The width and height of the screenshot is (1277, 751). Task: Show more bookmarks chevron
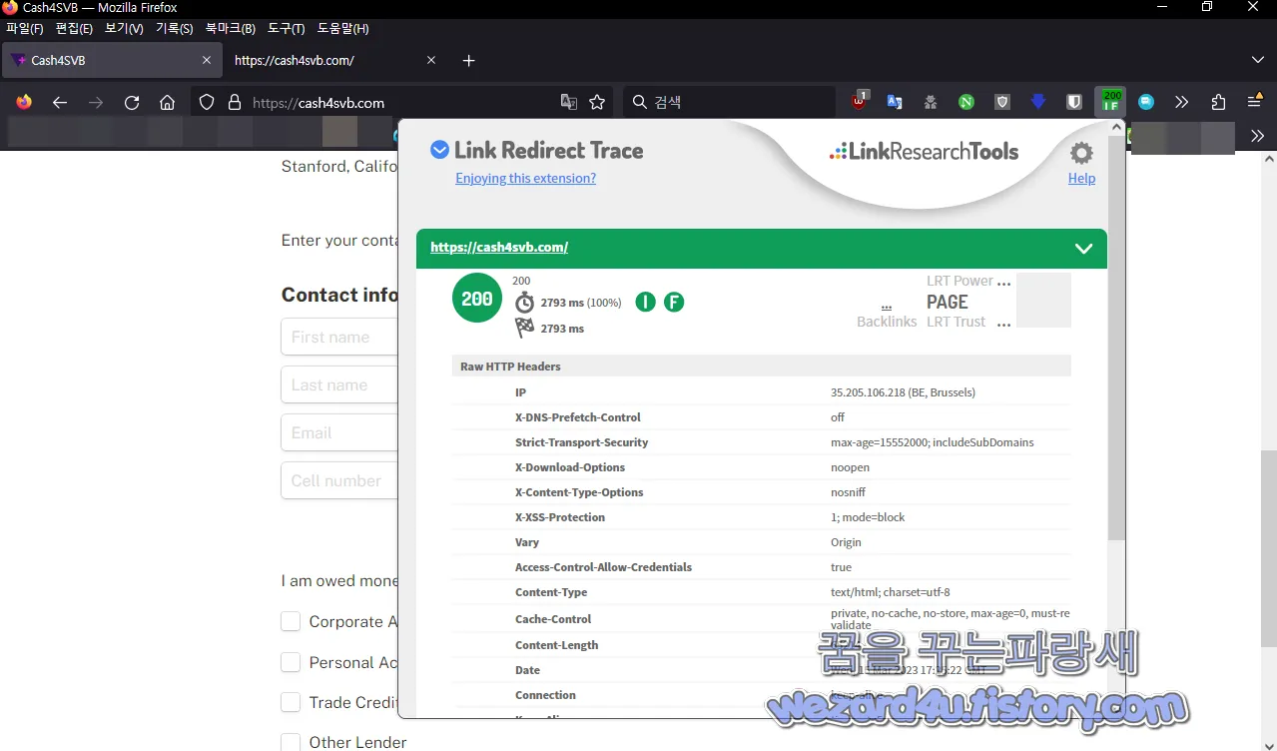(x=1257, y=136)
